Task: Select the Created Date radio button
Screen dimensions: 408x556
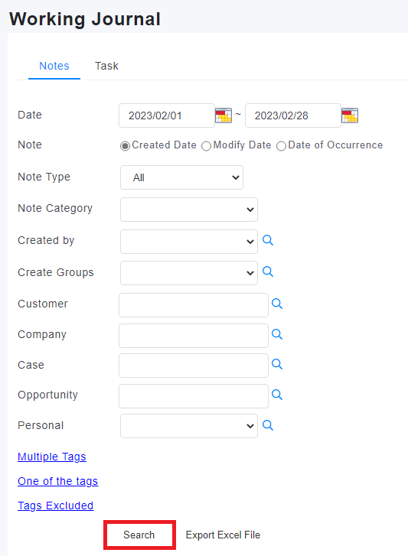Action: tap(125, 146)
